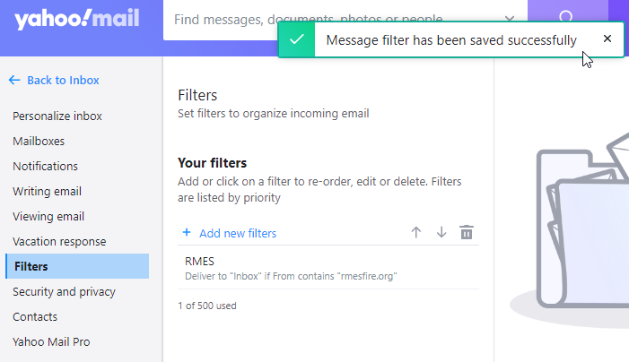This screenshot has height=362, width=629.
Task: Open Contacts settings
Action: pyautogui.click(x=35, y=316)
